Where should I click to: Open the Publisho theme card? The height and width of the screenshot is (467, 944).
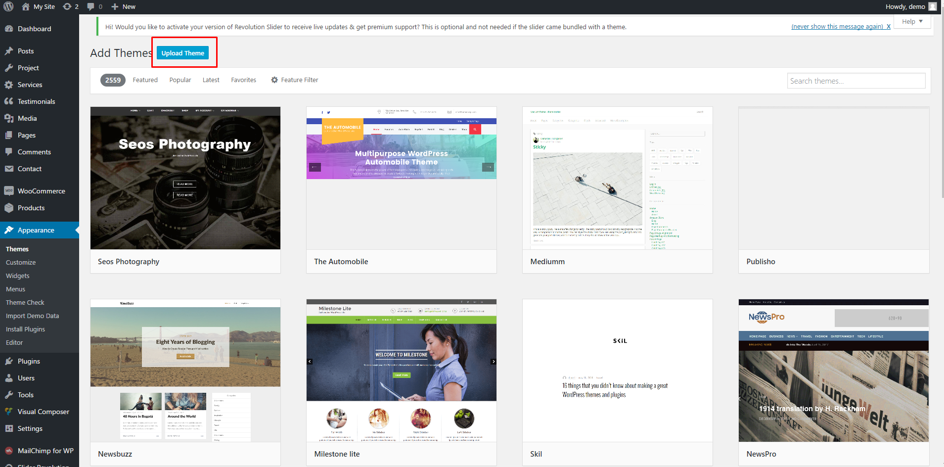point(834,190)
